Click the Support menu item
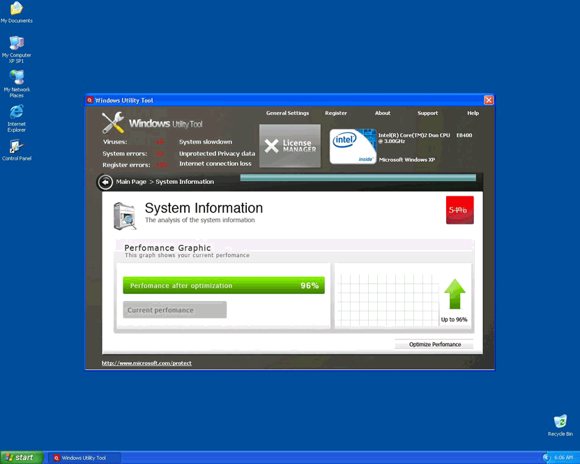The image size is (580, 464). [427, 113]
